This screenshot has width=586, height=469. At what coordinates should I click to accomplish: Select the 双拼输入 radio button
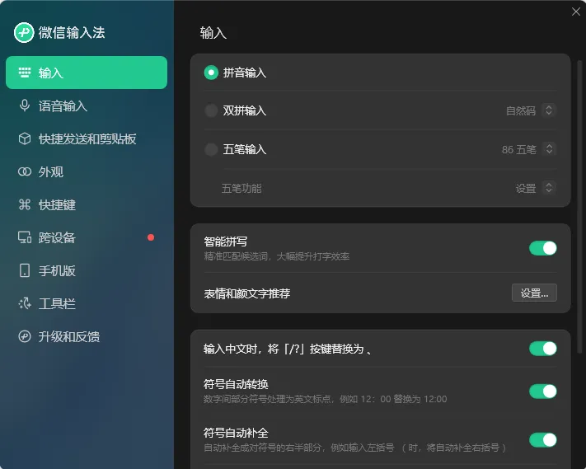[211, 110]
